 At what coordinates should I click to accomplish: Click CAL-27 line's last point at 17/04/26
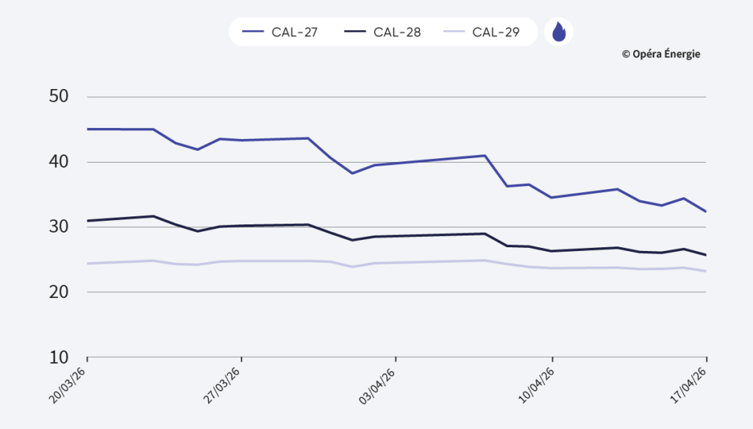pyautogui.click(x=706, y=212)
